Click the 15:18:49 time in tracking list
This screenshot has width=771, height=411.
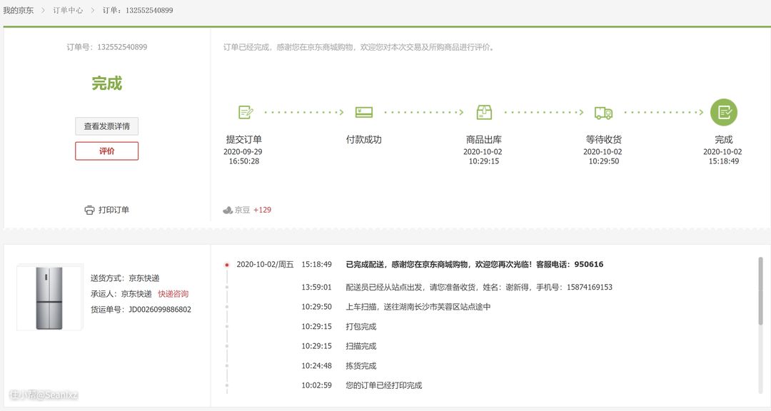pos(317,265)
